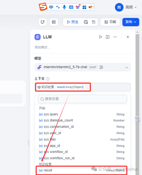This screenshot has width=142, height=175.
Task: Select variable sys.query
Action: pyautogui.click(x=82, y=114)
